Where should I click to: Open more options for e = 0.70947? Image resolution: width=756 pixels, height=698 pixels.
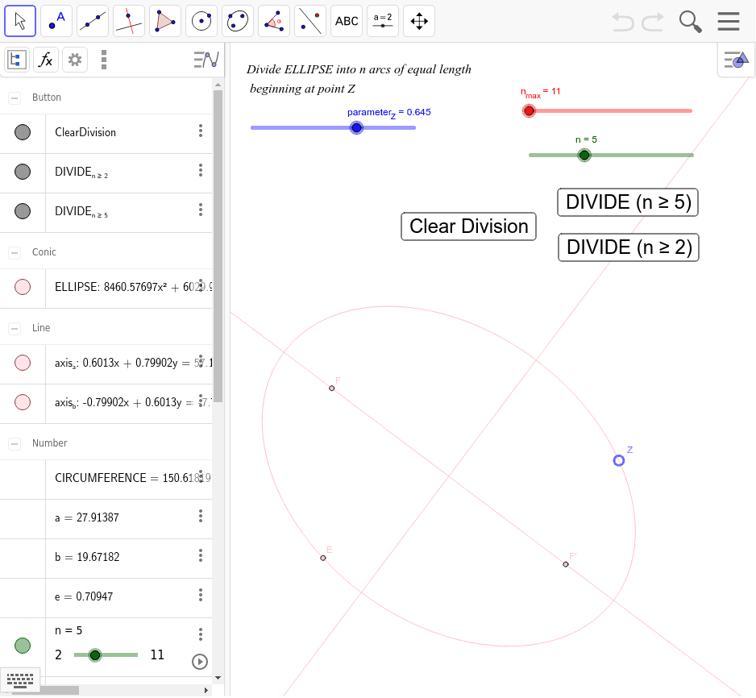(x=201, y=596)
